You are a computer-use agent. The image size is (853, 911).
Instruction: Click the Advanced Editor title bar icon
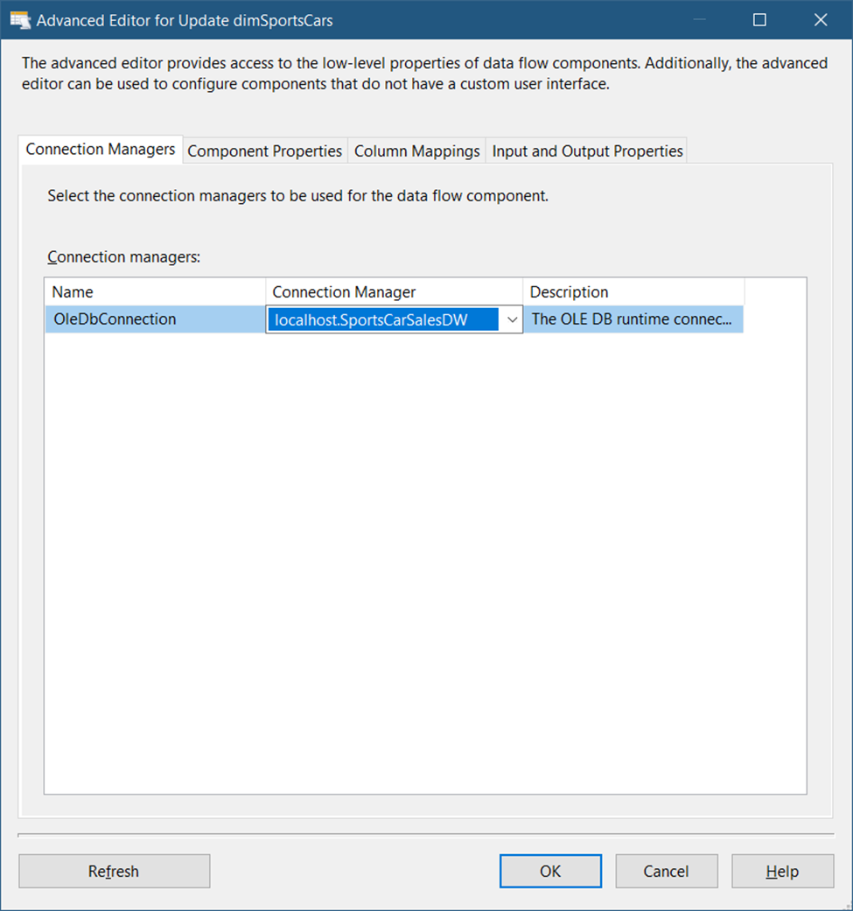19,19
